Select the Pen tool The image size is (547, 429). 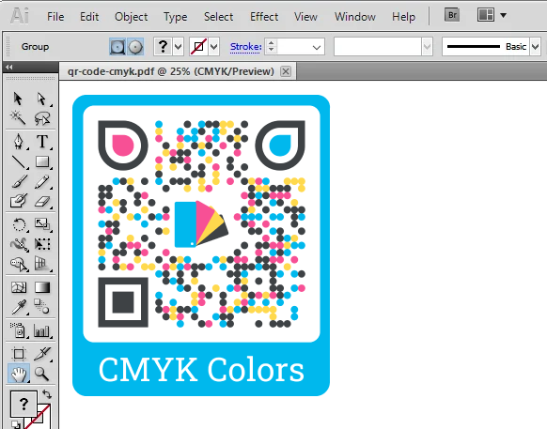(x=18, y=142)
